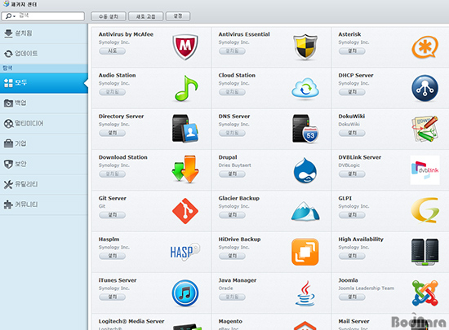449x330 pixels.
Task: Click the try button under Antivirus by McAfee
Action: [113, 51]
